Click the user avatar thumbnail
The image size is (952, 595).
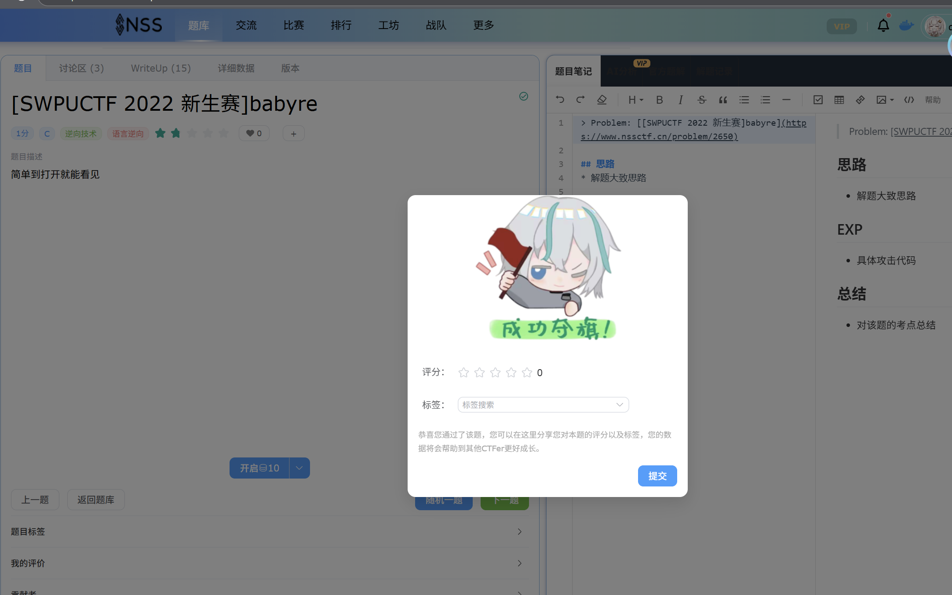click(934, 26)
